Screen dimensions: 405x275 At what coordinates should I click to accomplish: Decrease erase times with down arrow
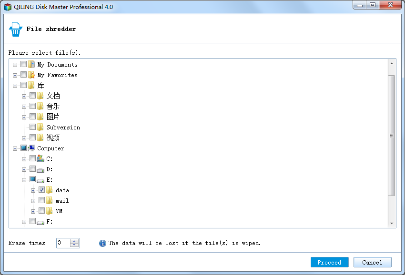(x=74, y=245)
